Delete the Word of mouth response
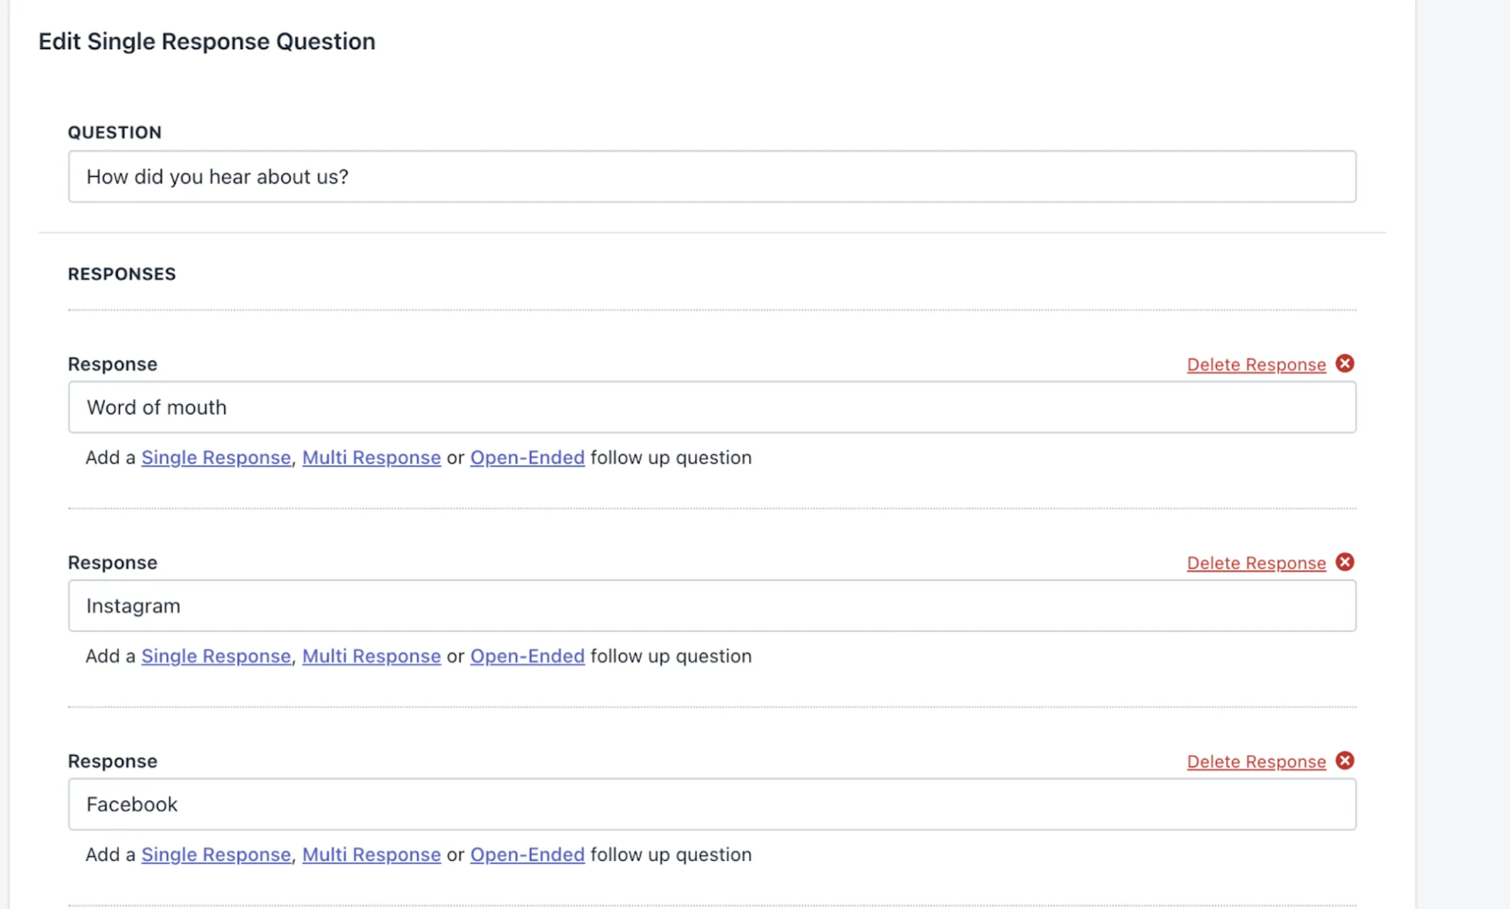This screenshot has height=909, width=1510. coord(1256,364)
